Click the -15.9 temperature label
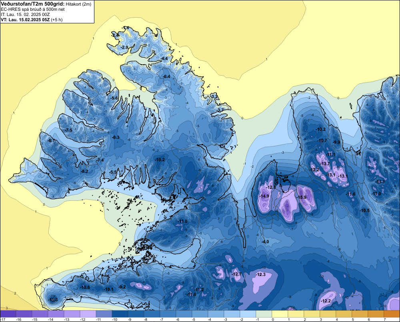Viewport: 400px width, 322px height. (x=302, y=197)
